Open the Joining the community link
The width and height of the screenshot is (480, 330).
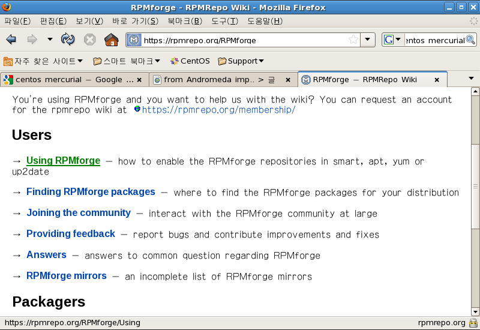pos(79,213)
